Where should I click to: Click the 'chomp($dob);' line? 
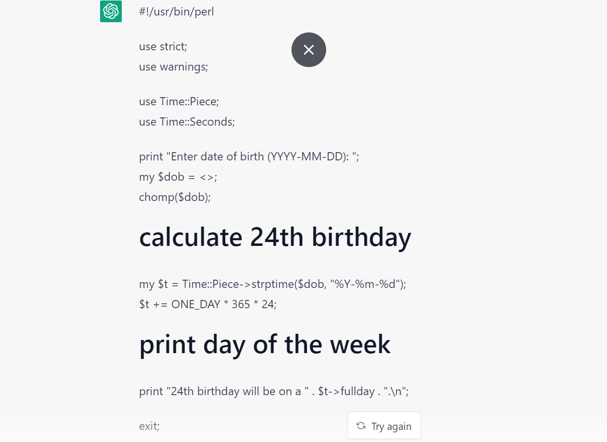175,197
